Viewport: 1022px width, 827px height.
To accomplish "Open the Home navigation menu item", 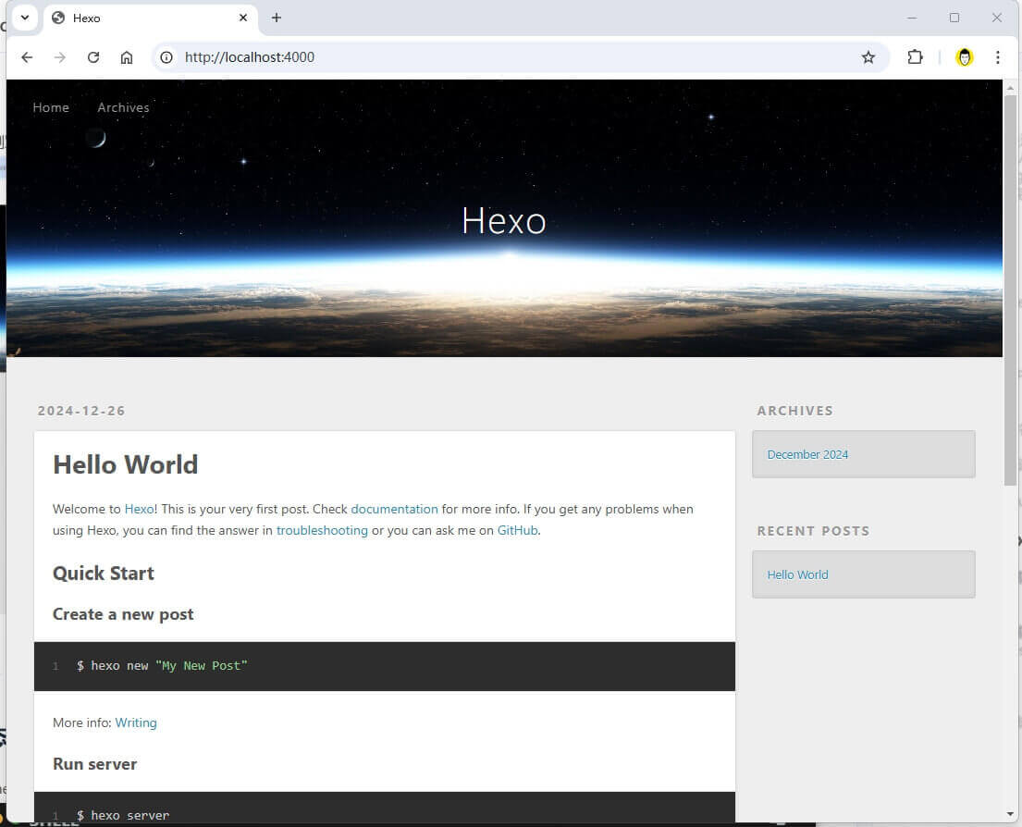I will click(51, 107).
